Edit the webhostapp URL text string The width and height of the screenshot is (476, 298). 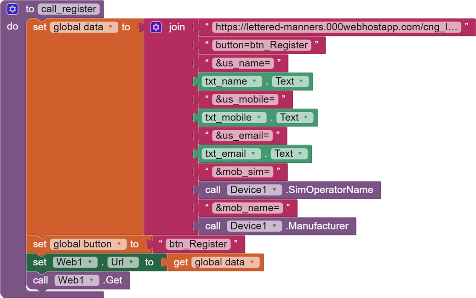[x=337, y=27]
